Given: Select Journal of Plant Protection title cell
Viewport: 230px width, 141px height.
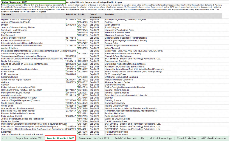Looking at the screenshot, I should (14, 38).
